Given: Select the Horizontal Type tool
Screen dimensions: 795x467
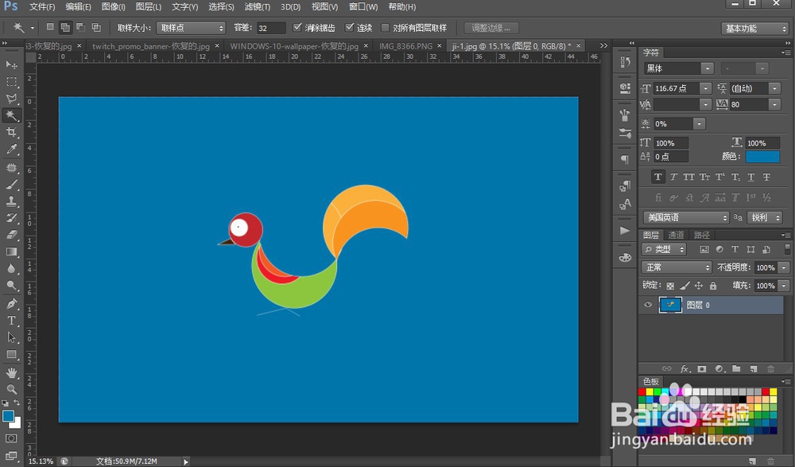Looking at the screenshot, I should click(11, 321).
